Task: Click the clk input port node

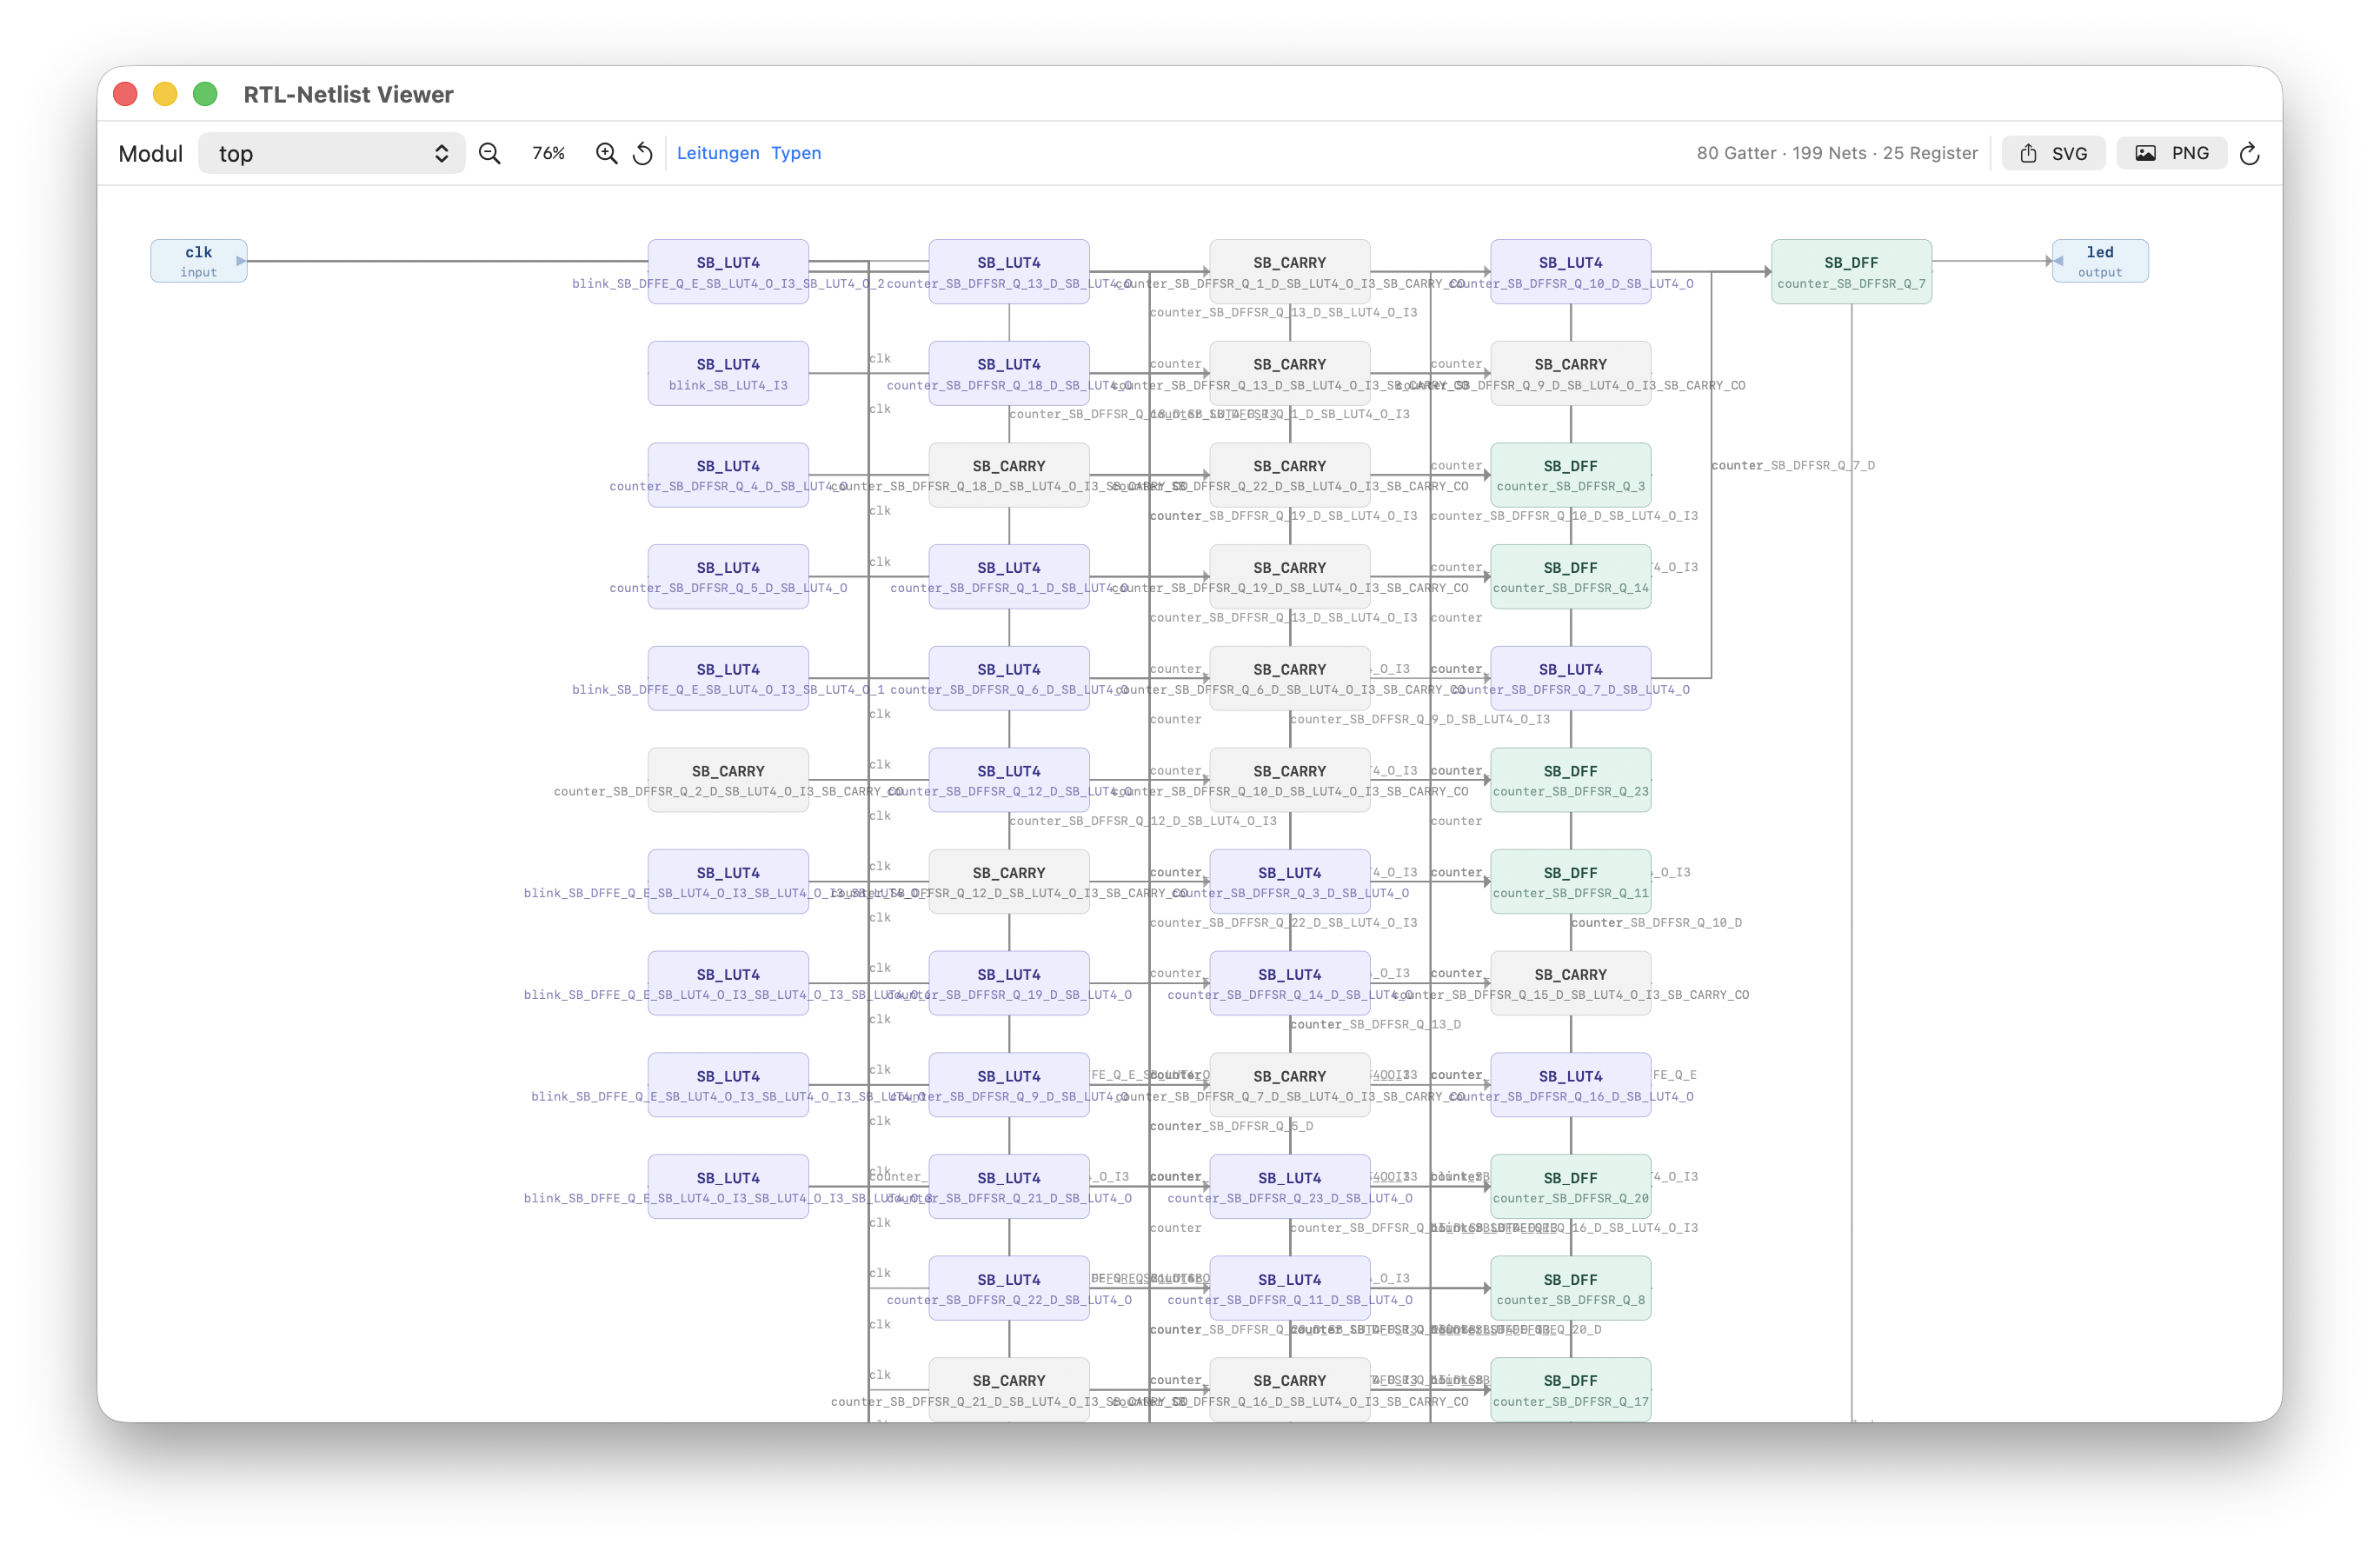Action: click(x=198, y=261)
